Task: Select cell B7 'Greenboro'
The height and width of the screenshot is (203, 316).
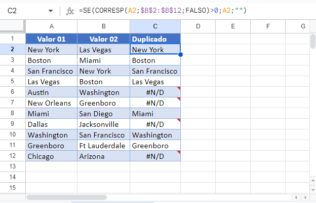Action: click(x=104, y=103)
